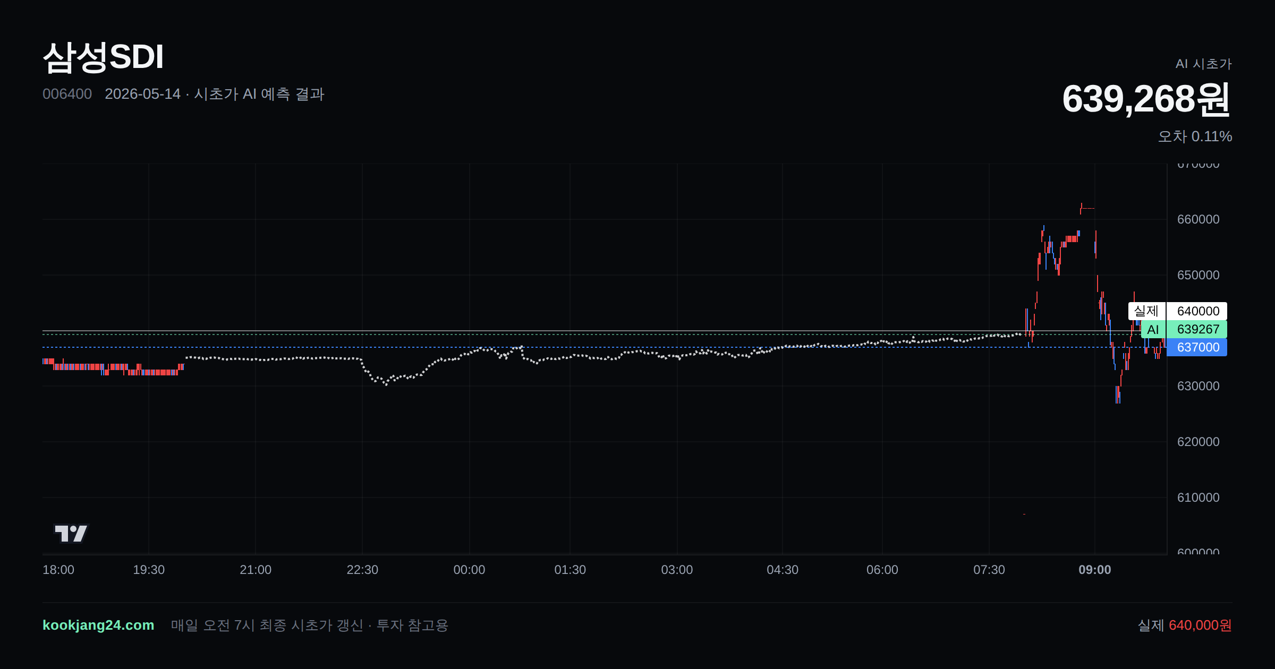Click the predicted price 639,268원
The width and height of the screenshot is (1275, 669).
click(1146, 99)
